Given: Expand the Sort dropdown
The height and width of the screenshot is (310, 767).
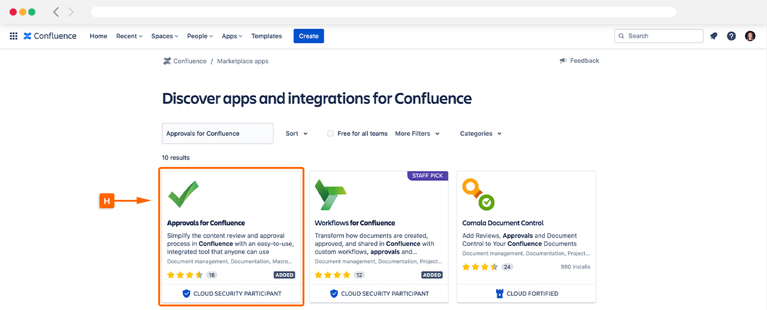Looking at the screenshot, I should coord(297,133).
